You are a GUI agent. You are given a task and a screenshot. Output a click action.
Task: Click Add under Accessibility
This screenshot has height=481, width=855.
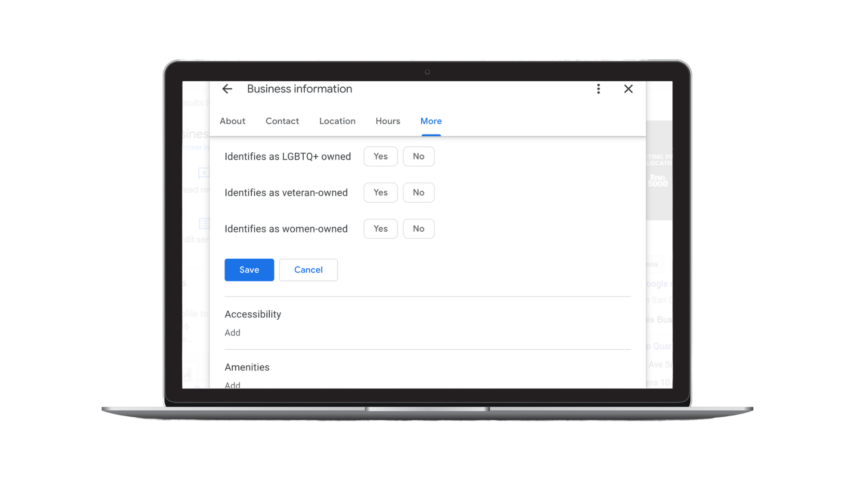[x=232, y=333]
